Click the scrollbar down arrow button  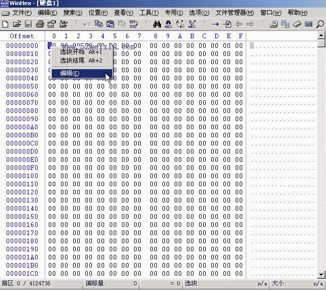tap(321, 274)
